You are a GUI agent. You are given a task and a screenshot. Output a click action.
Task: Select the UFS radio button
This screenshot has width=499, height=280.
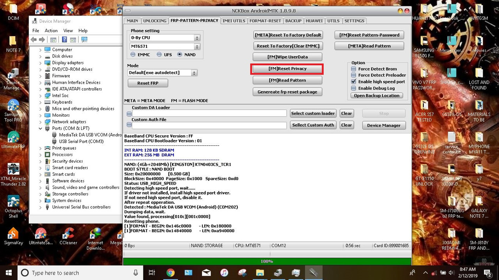coord(159,55)
